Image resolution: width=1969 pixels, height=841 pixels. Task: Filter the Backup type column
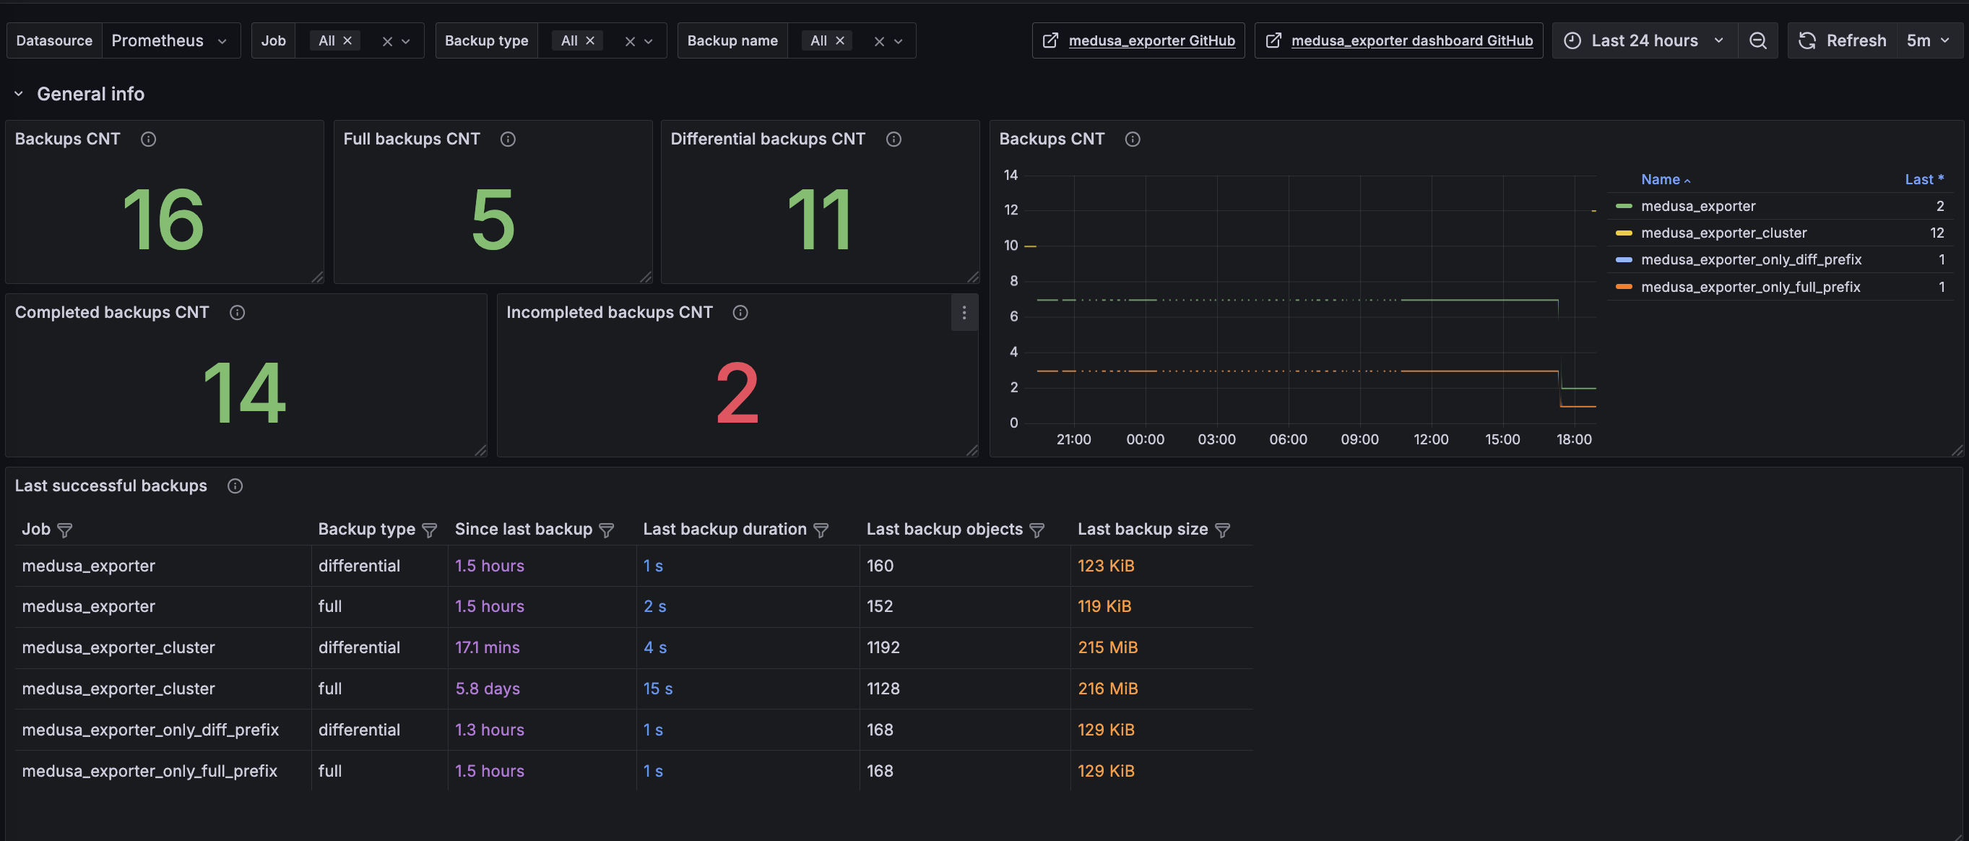[430, 530]
